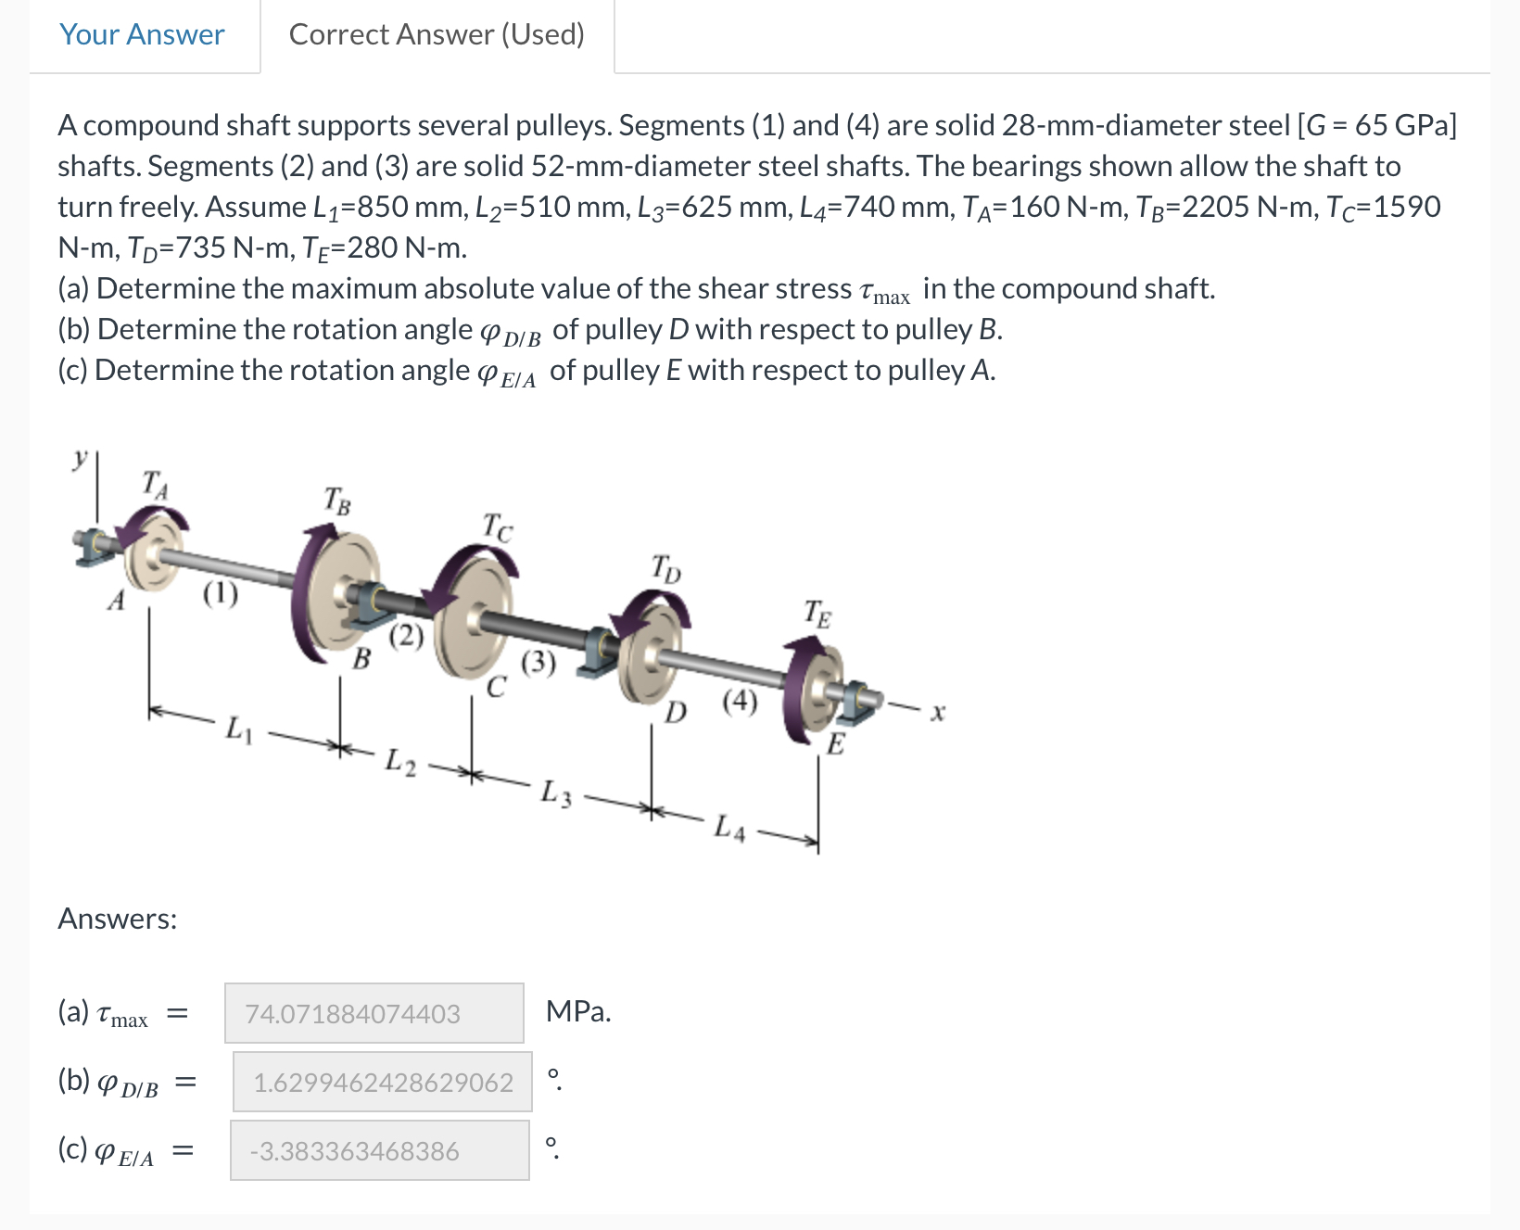Image resolution: width=1520 pixels, height=1230 pixels.
Task: Select the value 1.6299462428629062
Action: [383, 1083]
